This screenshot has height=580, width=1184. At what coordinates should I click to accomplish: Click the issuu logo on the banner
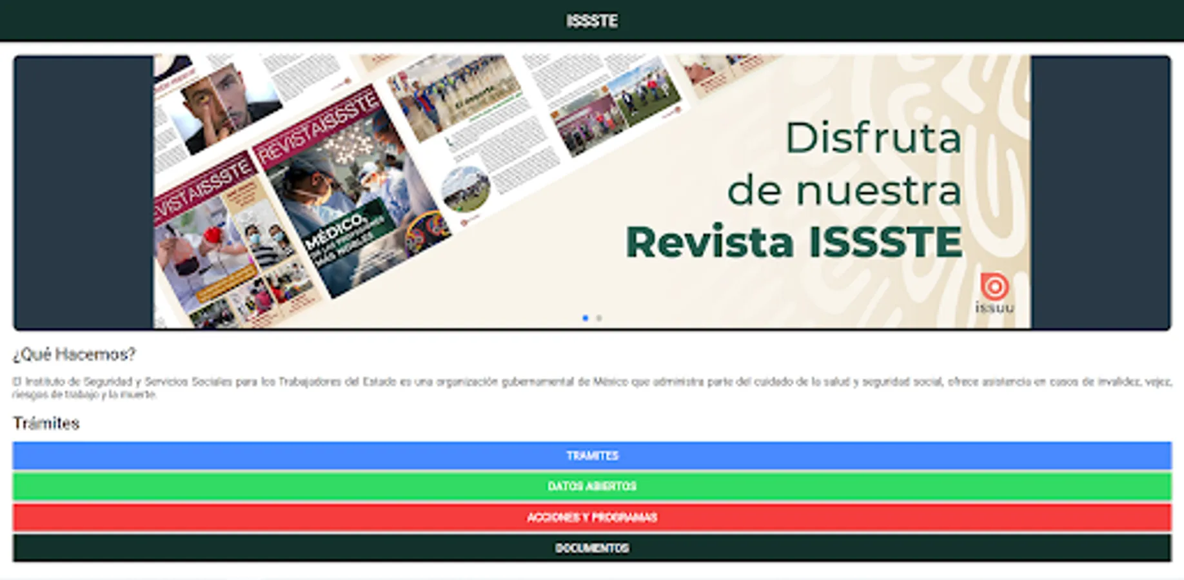(994, 293)
